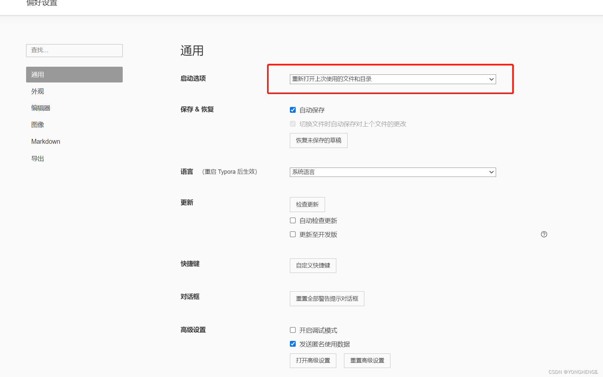Click the 快捷键 section label

click(x=190, y=264)
